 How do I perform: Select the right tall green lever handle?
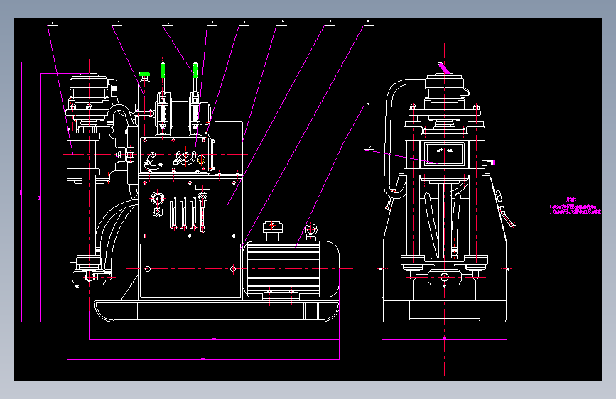(195, 70)
